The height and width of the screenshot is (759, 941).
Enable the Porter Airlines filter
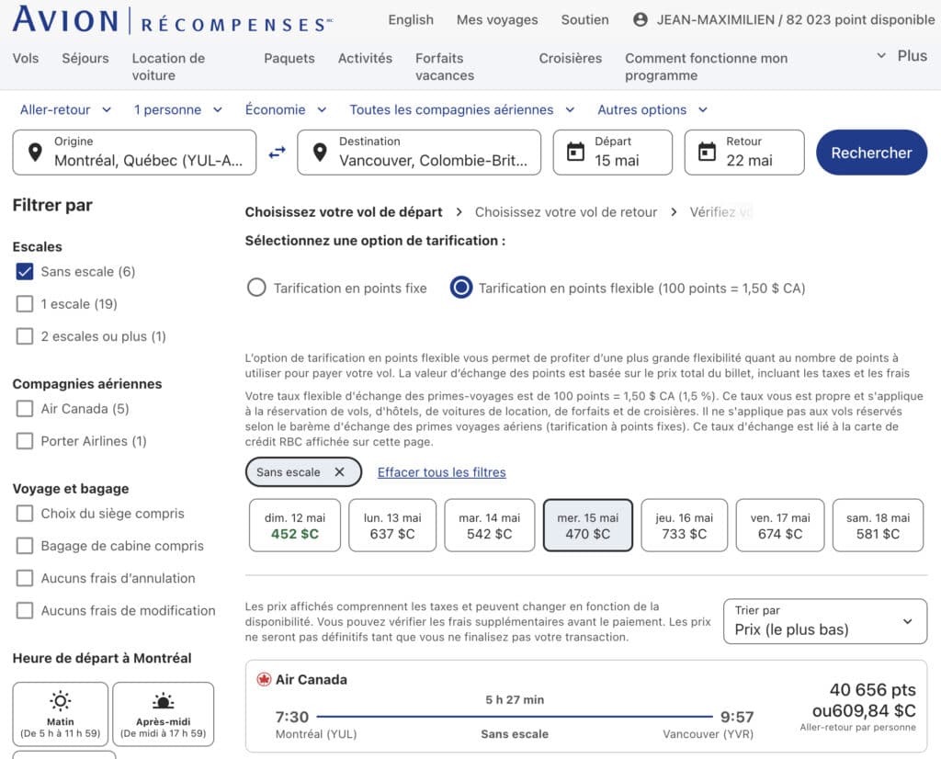coord(25,440)
